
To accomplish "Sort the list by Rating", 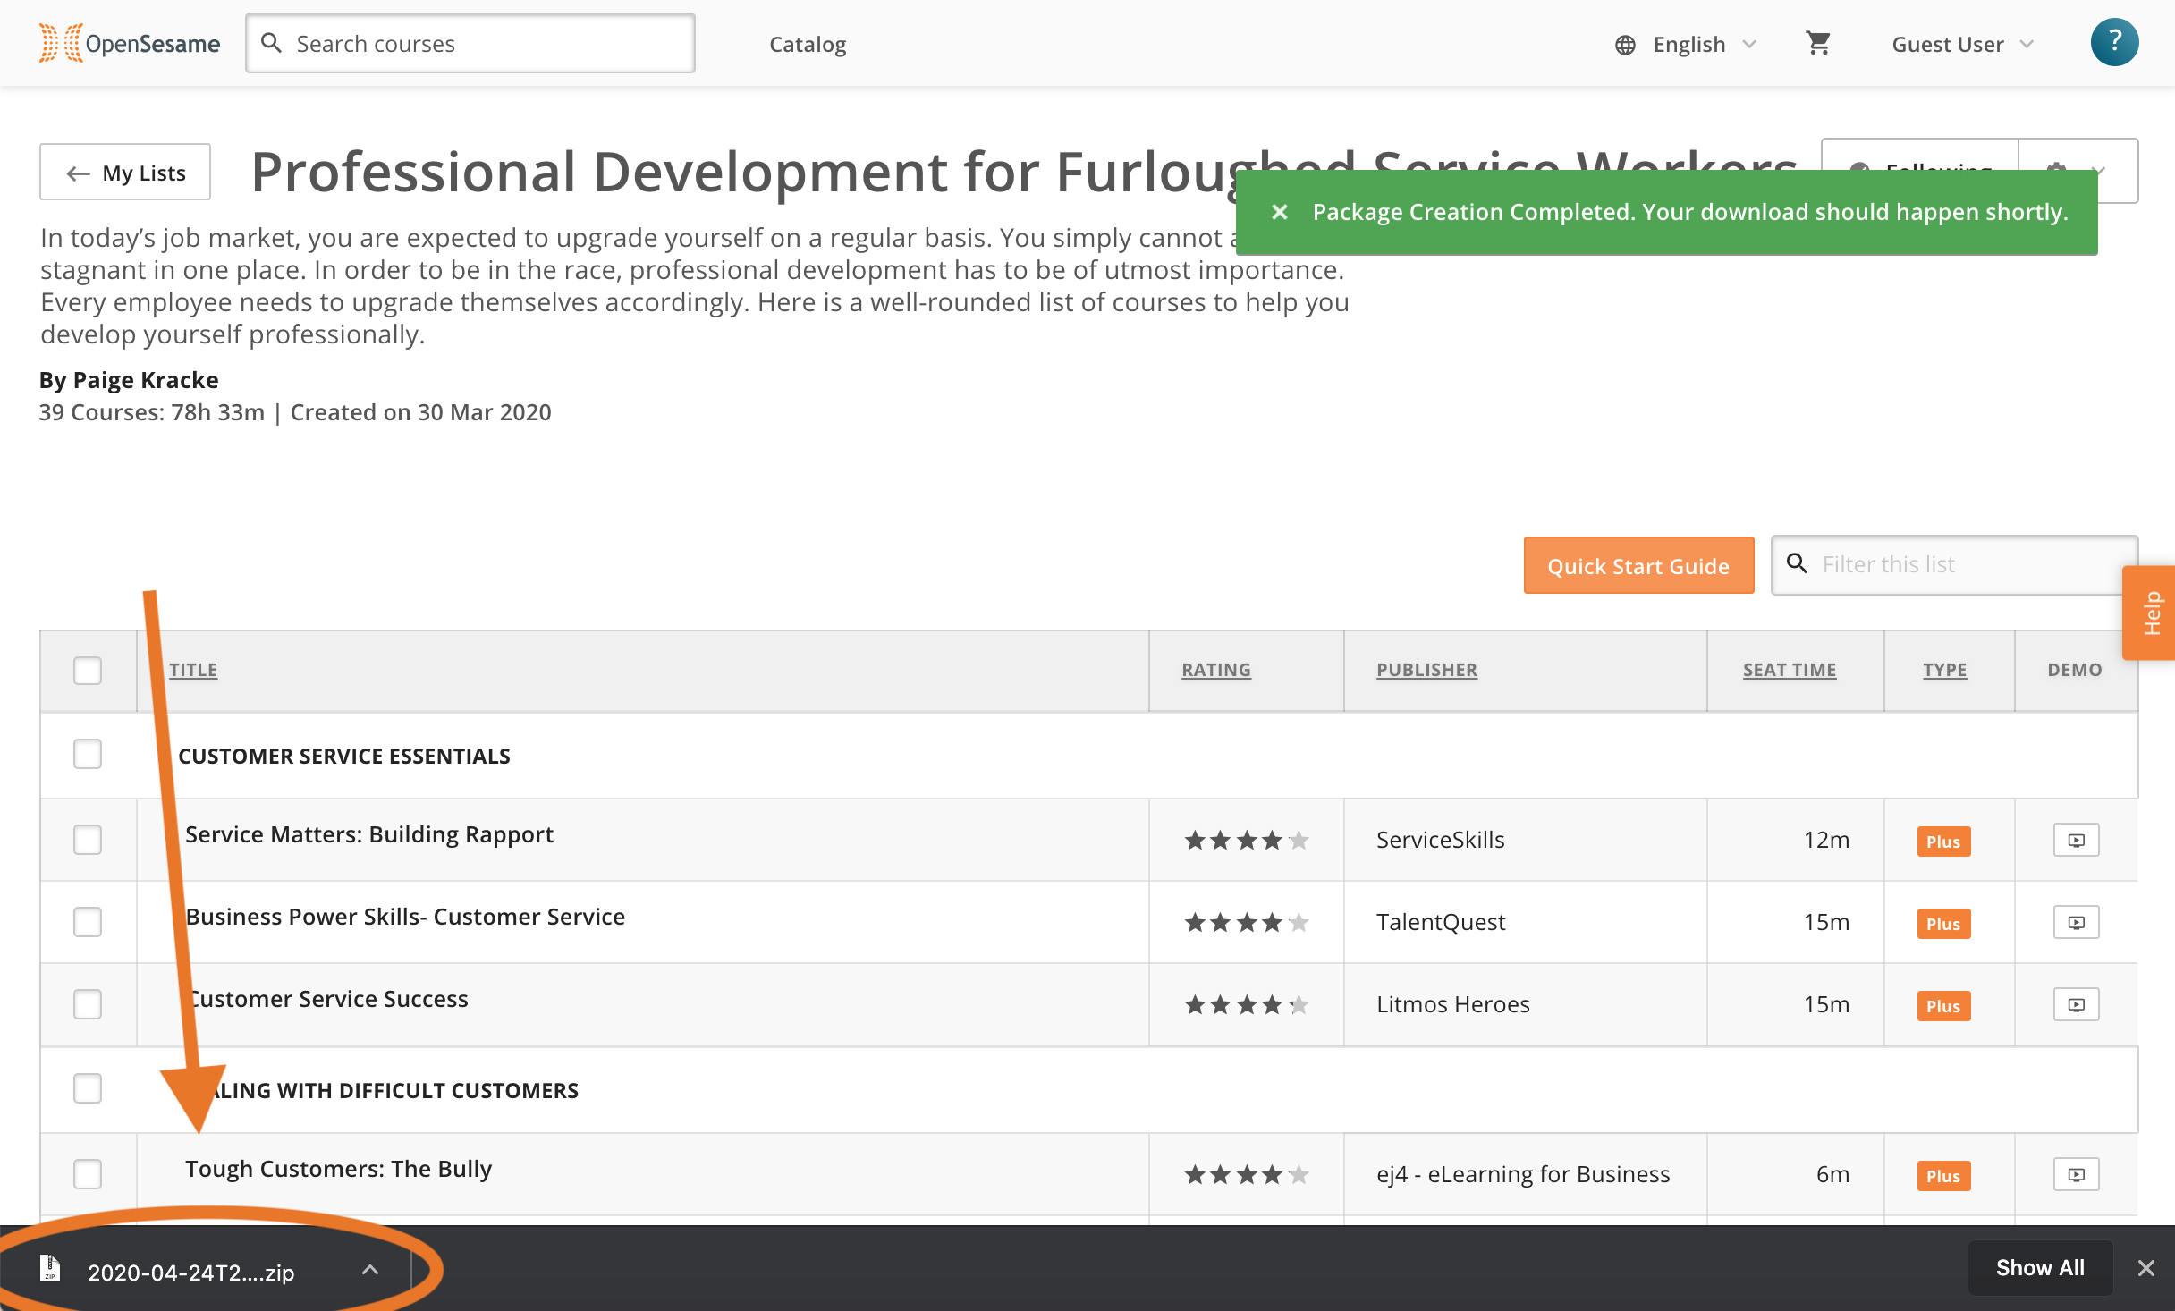I will [x=1216, y=670].
